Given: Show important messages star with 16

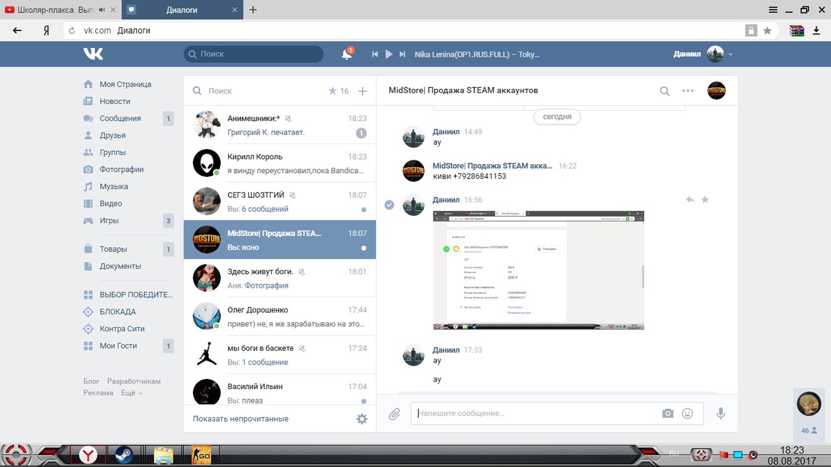Looking at the screenshot, I should [x=339, y=91].
